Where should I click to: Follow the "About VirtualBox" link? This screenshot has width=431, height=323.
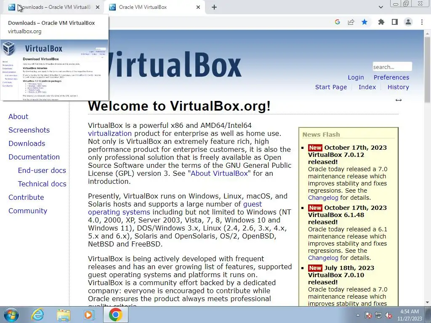[x=219, y=174]
